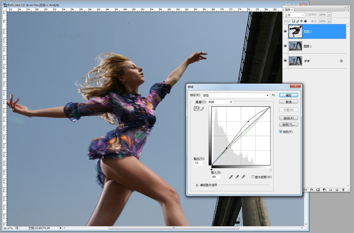The height and width of the screenshot is (233, 354).
Task: Enable the 显示修剪(W) checkbox
Action: pyautogui.click(x=253, y=177)
